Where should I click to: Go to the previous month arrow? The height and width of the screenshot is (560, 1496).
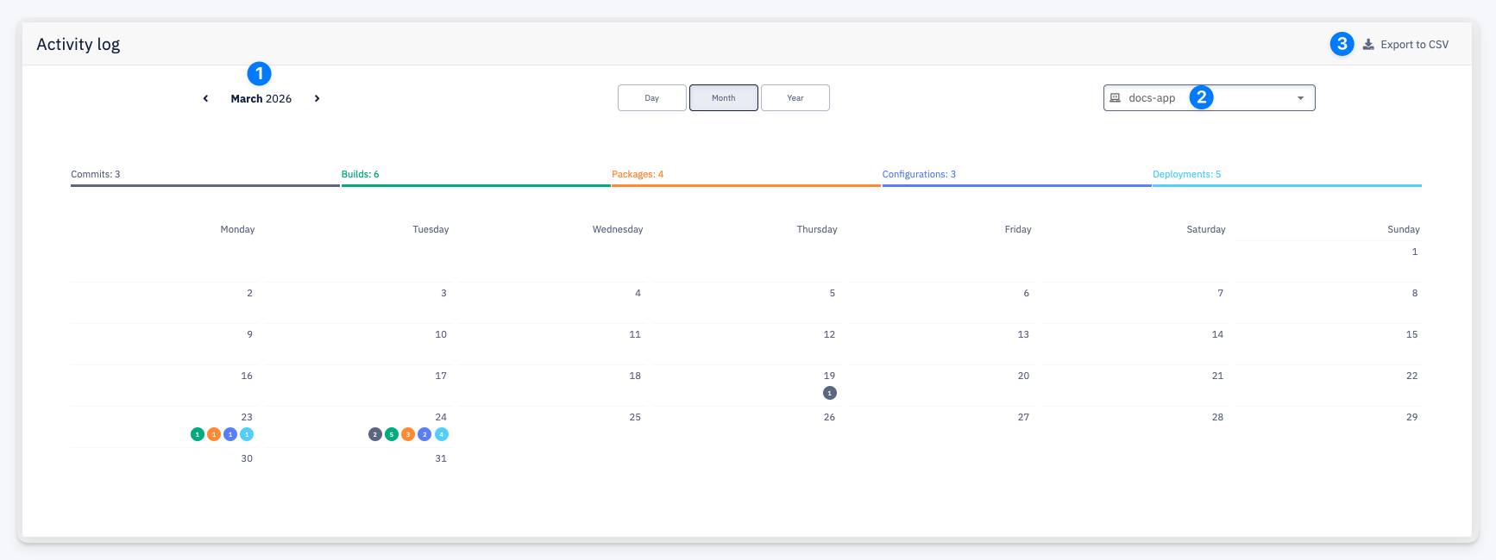(205, 99)
